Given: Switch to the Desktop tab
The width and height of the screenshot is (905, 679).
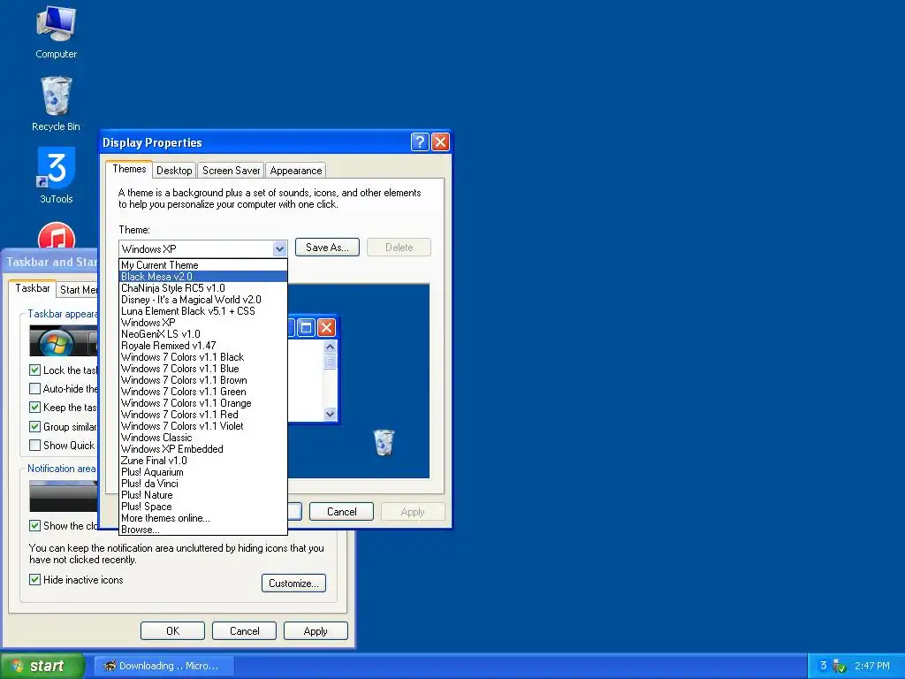Looking at the screenshot, I should (x=174, y=171).
